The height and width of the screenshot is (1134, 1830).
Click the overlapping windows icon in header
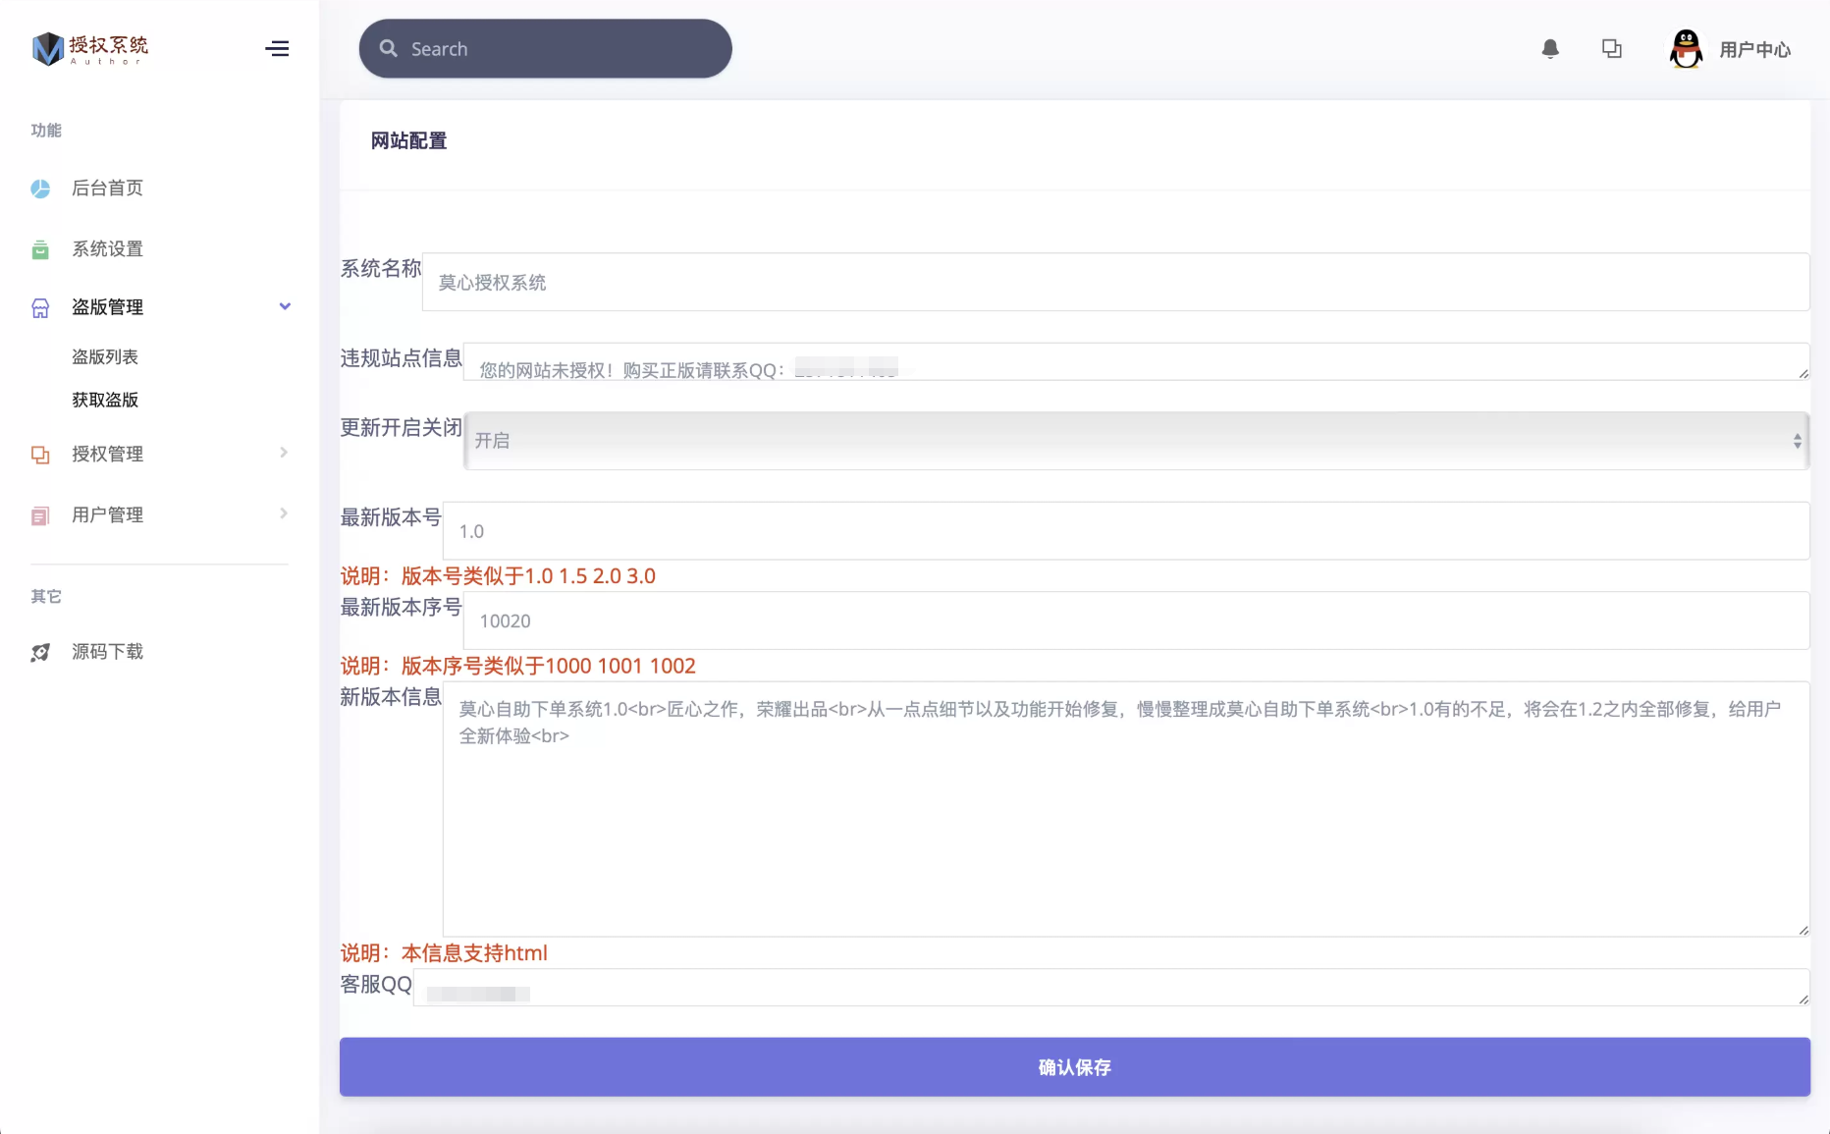point(1611,49)
